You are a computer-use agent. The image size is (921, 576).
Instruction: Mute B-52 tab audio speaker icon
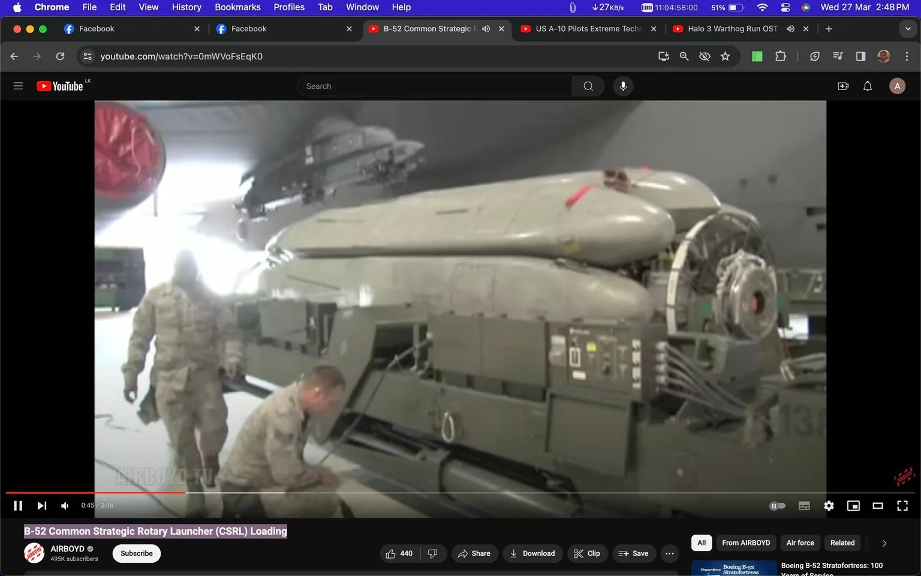tap(486, 29)
